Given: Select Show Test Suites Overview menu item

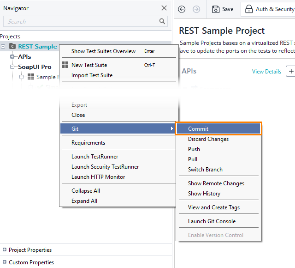Looking at the screenshot, I should coord(119,51).
